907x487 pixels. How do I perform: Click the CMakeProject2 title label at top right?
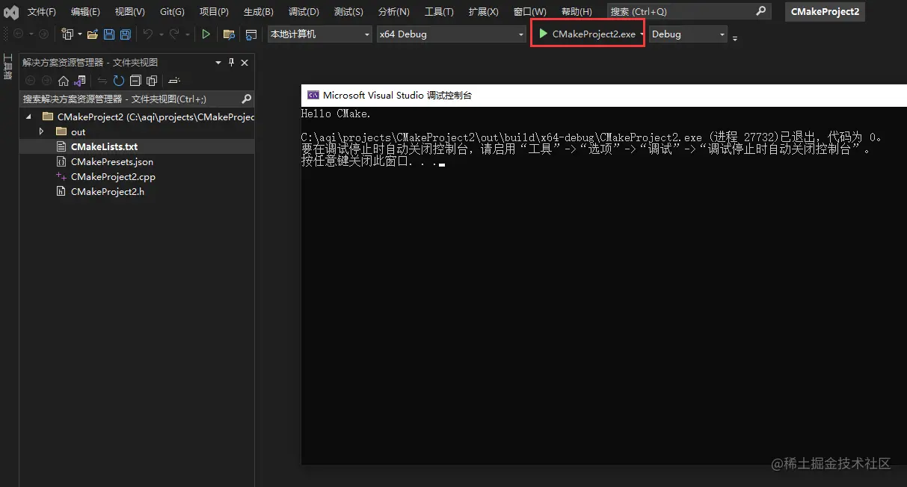[x=825, y=12]
